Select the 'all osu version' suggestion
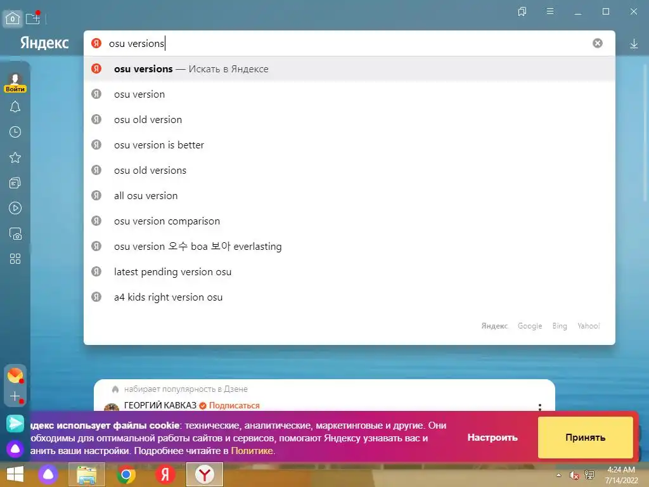Viewport: 649px width, 487px height. 349,195
